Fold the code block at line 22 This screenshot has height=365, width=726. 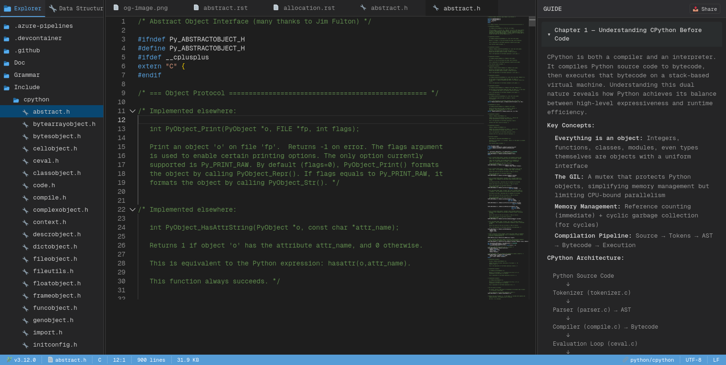pos(133,210)
